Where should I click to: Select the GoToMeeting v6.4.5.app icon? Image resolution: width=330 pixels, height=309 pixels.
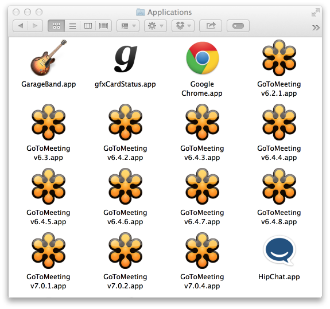(49, 186)
